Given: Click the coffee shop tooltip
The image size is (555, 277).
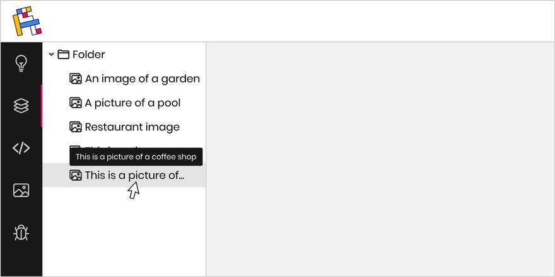Looking at the screenshot, I should point(136,157).
